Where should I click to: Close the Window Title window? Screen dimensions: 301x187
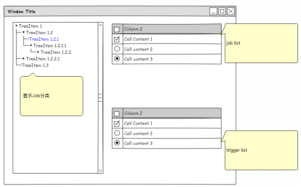231,11
